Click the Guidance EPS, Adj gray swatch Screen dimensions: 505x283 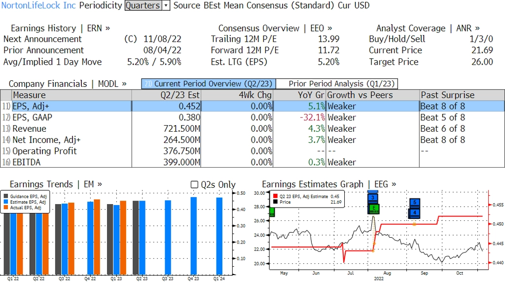[x=6, y=196]
